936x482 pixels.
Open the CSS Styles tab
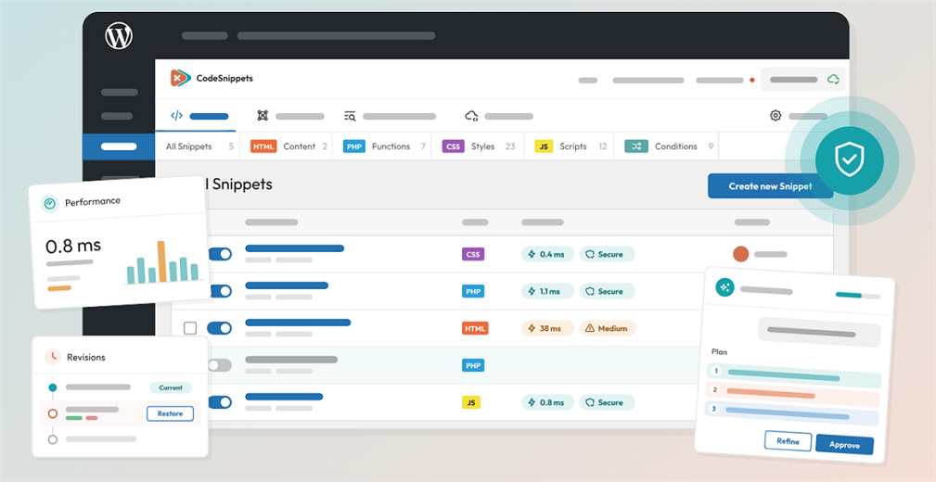(x=478, y=146)
